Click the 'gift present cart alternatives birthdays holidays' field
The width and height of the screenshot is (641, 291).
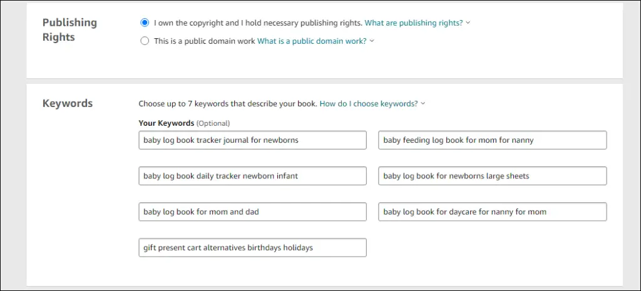point(253,248)
